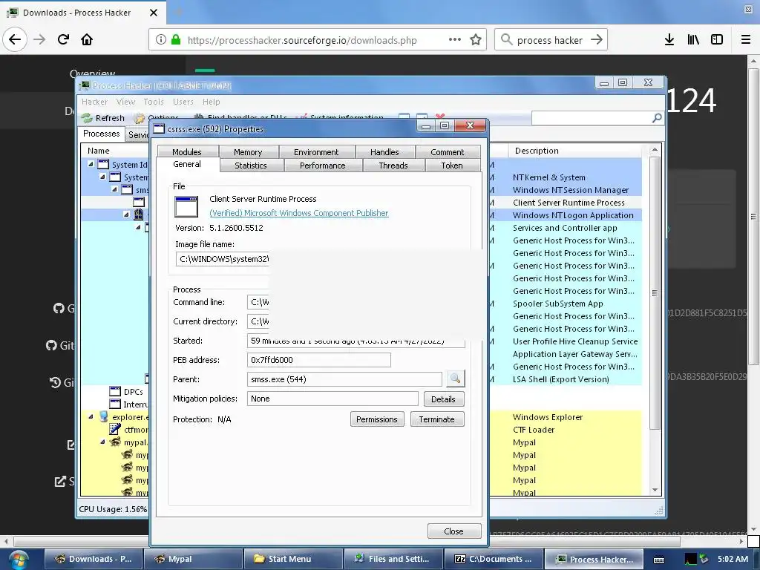Screen dimensions: 760x570
Task: Collapse the explorer.exe tree node
Action: [x=91, y=416]
